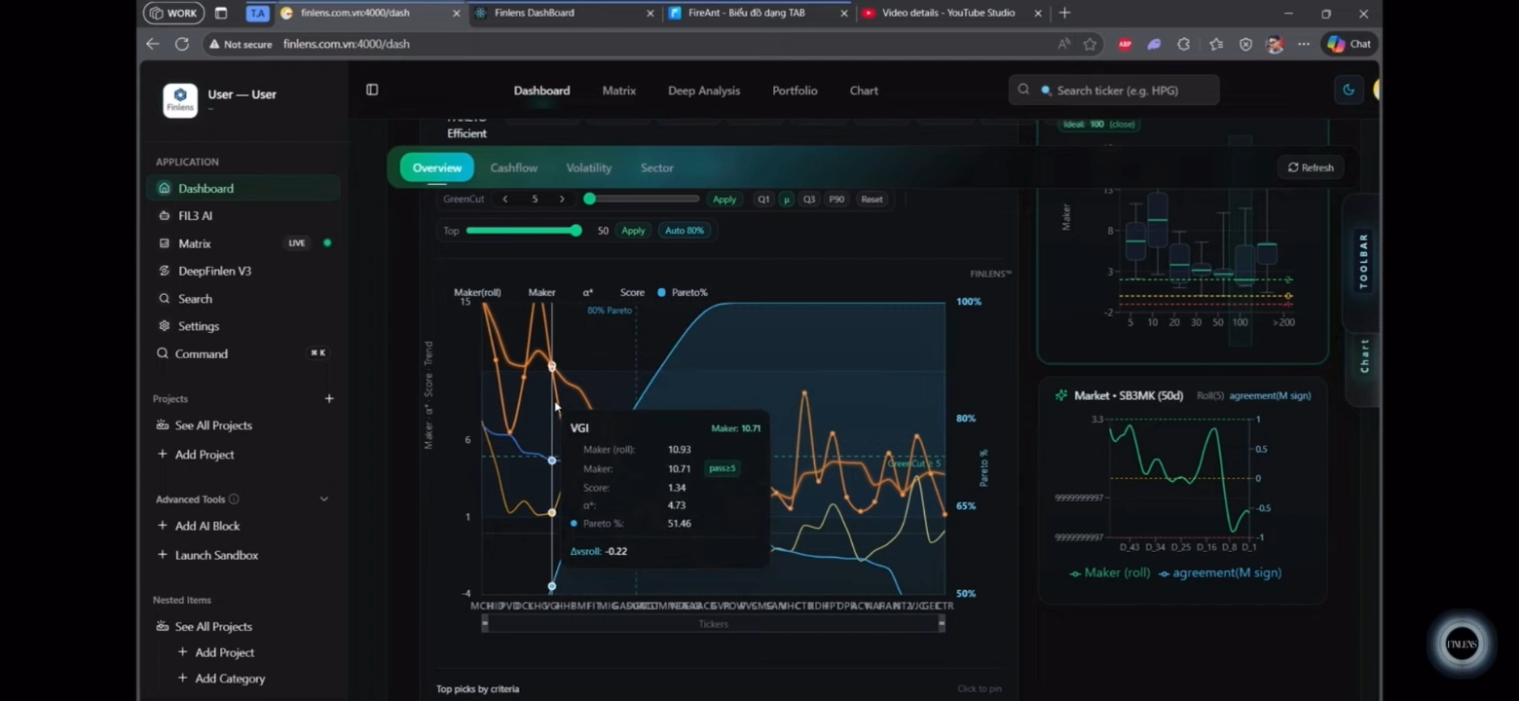The height and width of the screenshot is (701, 1519).
Task: Open FIL3 AI from the sidebar
Action: click(x=195, y=216)
